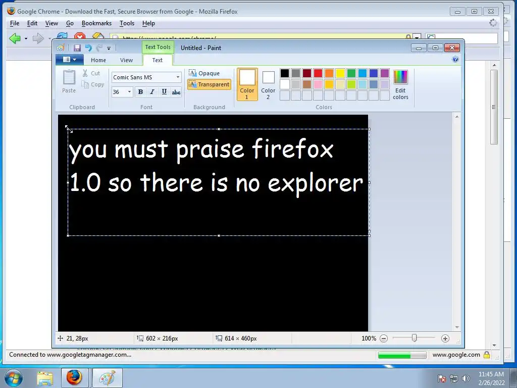The width and height of the screenshot is (517, 388).
Task: Click the top-middle resize handle of text box
Action: (219, 129)
